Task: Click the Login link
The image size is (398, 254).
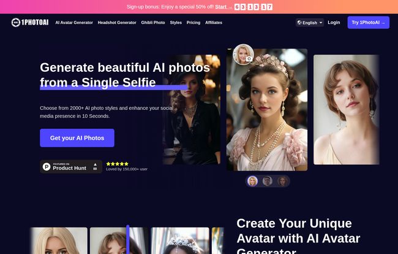Action: (x=334, y=23)
